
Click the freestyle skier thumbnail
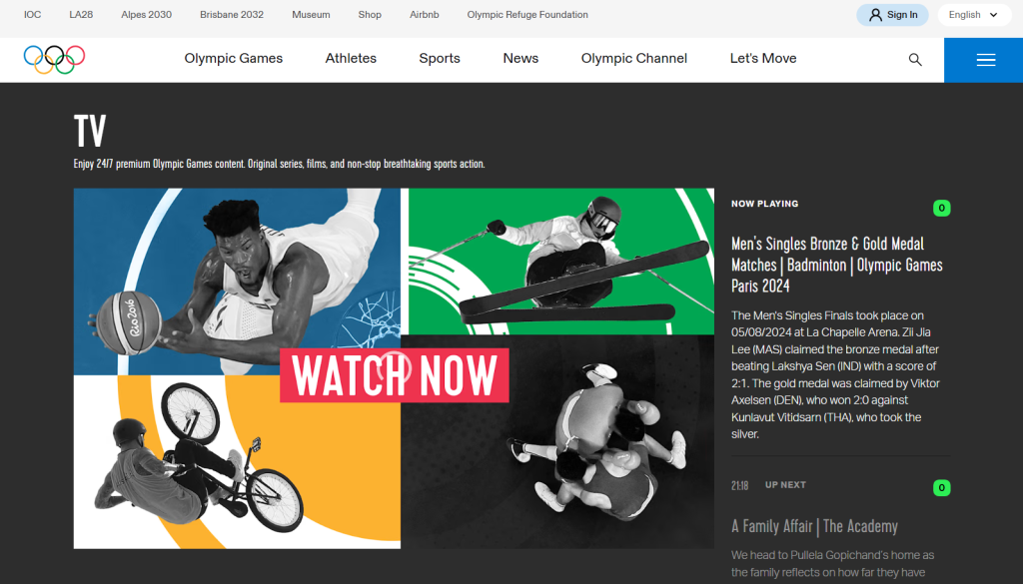click(x=561, y=262)
